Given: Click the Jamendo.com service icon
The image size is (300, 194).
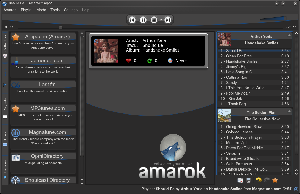Looking at the screenshot, I should pos(15,61).
